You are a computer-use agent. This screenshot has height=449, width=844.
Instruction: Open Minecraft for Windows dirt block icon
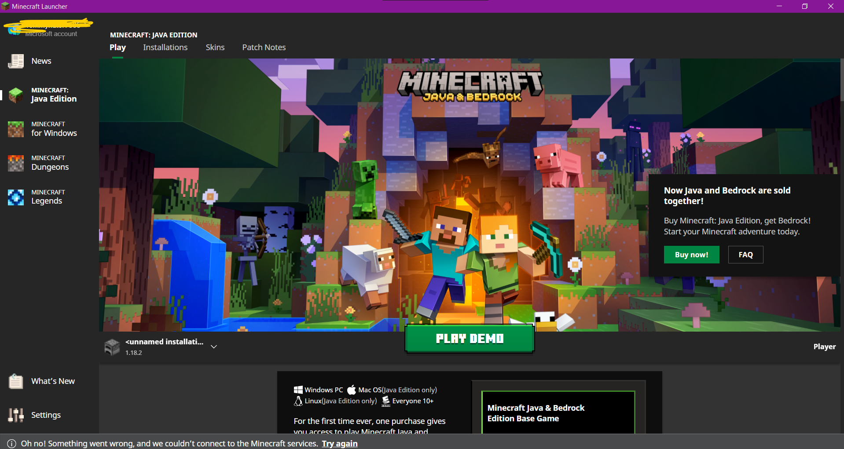16,129
